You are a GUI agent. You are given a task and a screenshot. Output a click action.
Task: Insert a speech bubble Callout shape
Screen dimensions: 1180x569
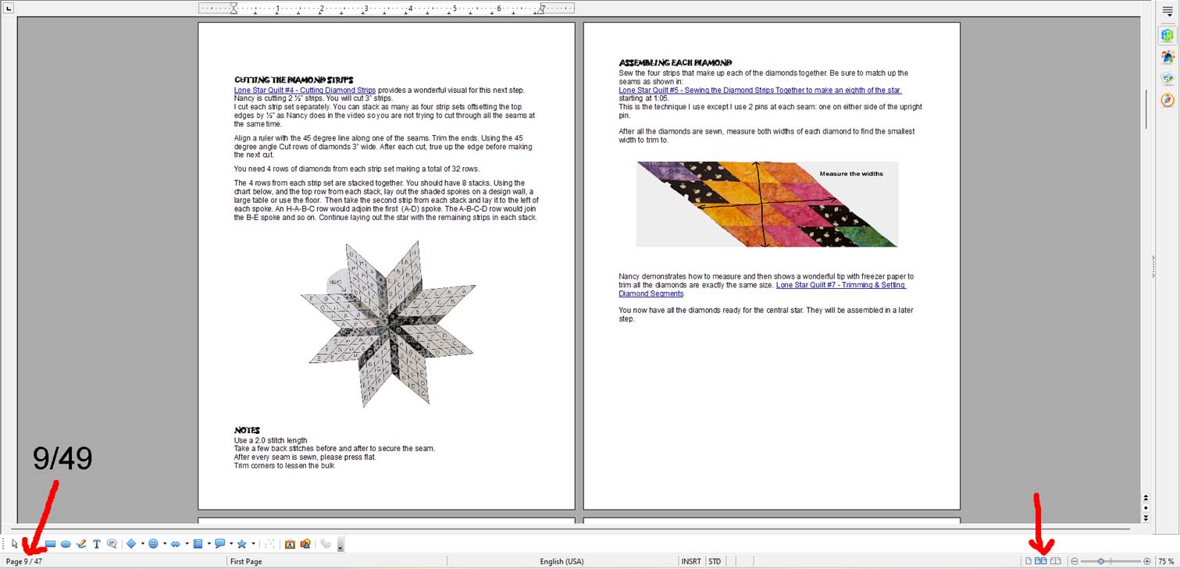pyautogui.click(x=220, y=544)
